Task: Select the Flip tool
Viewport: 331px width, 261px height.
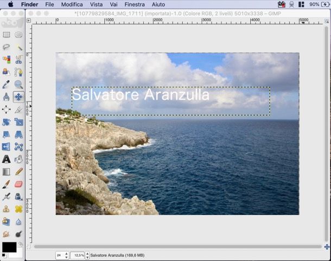Action: (x=7, y=147)
